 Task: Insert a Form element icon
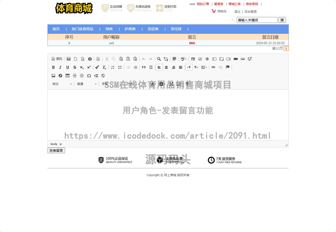(193, 59)
